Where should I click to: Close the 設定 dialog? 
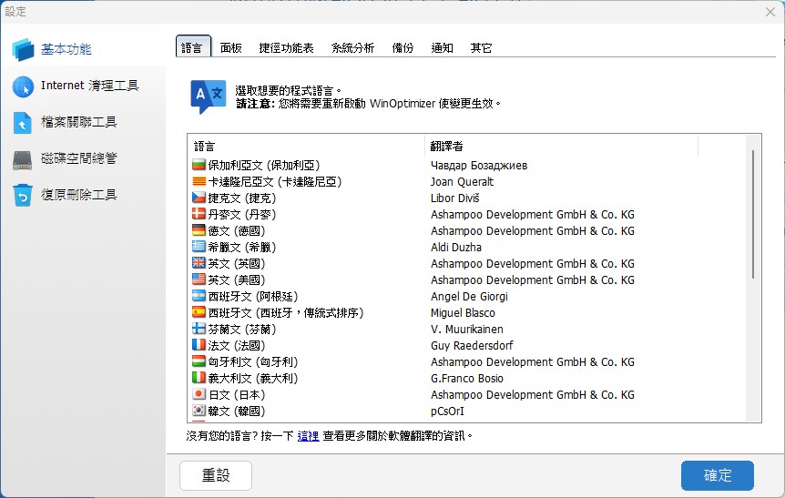pos(770,12)
